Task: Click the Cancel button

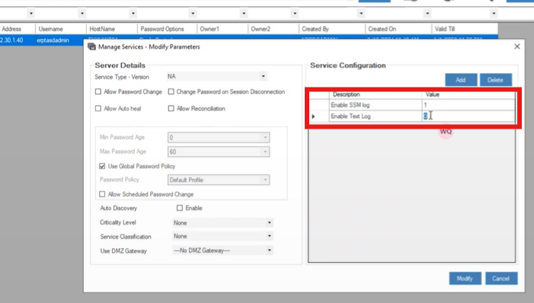Action: point(501,279)
